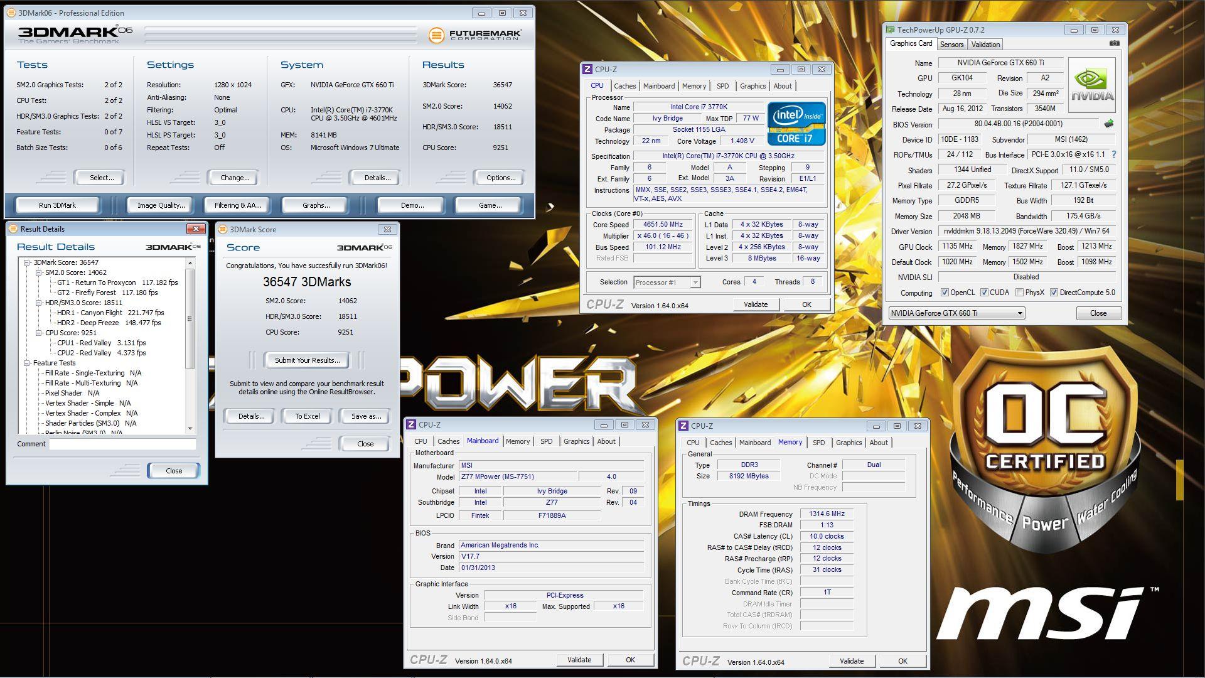The height and width of the screenshot is (678, 1205).
Task: Click Change... under Settings
Action: point(235,178)
